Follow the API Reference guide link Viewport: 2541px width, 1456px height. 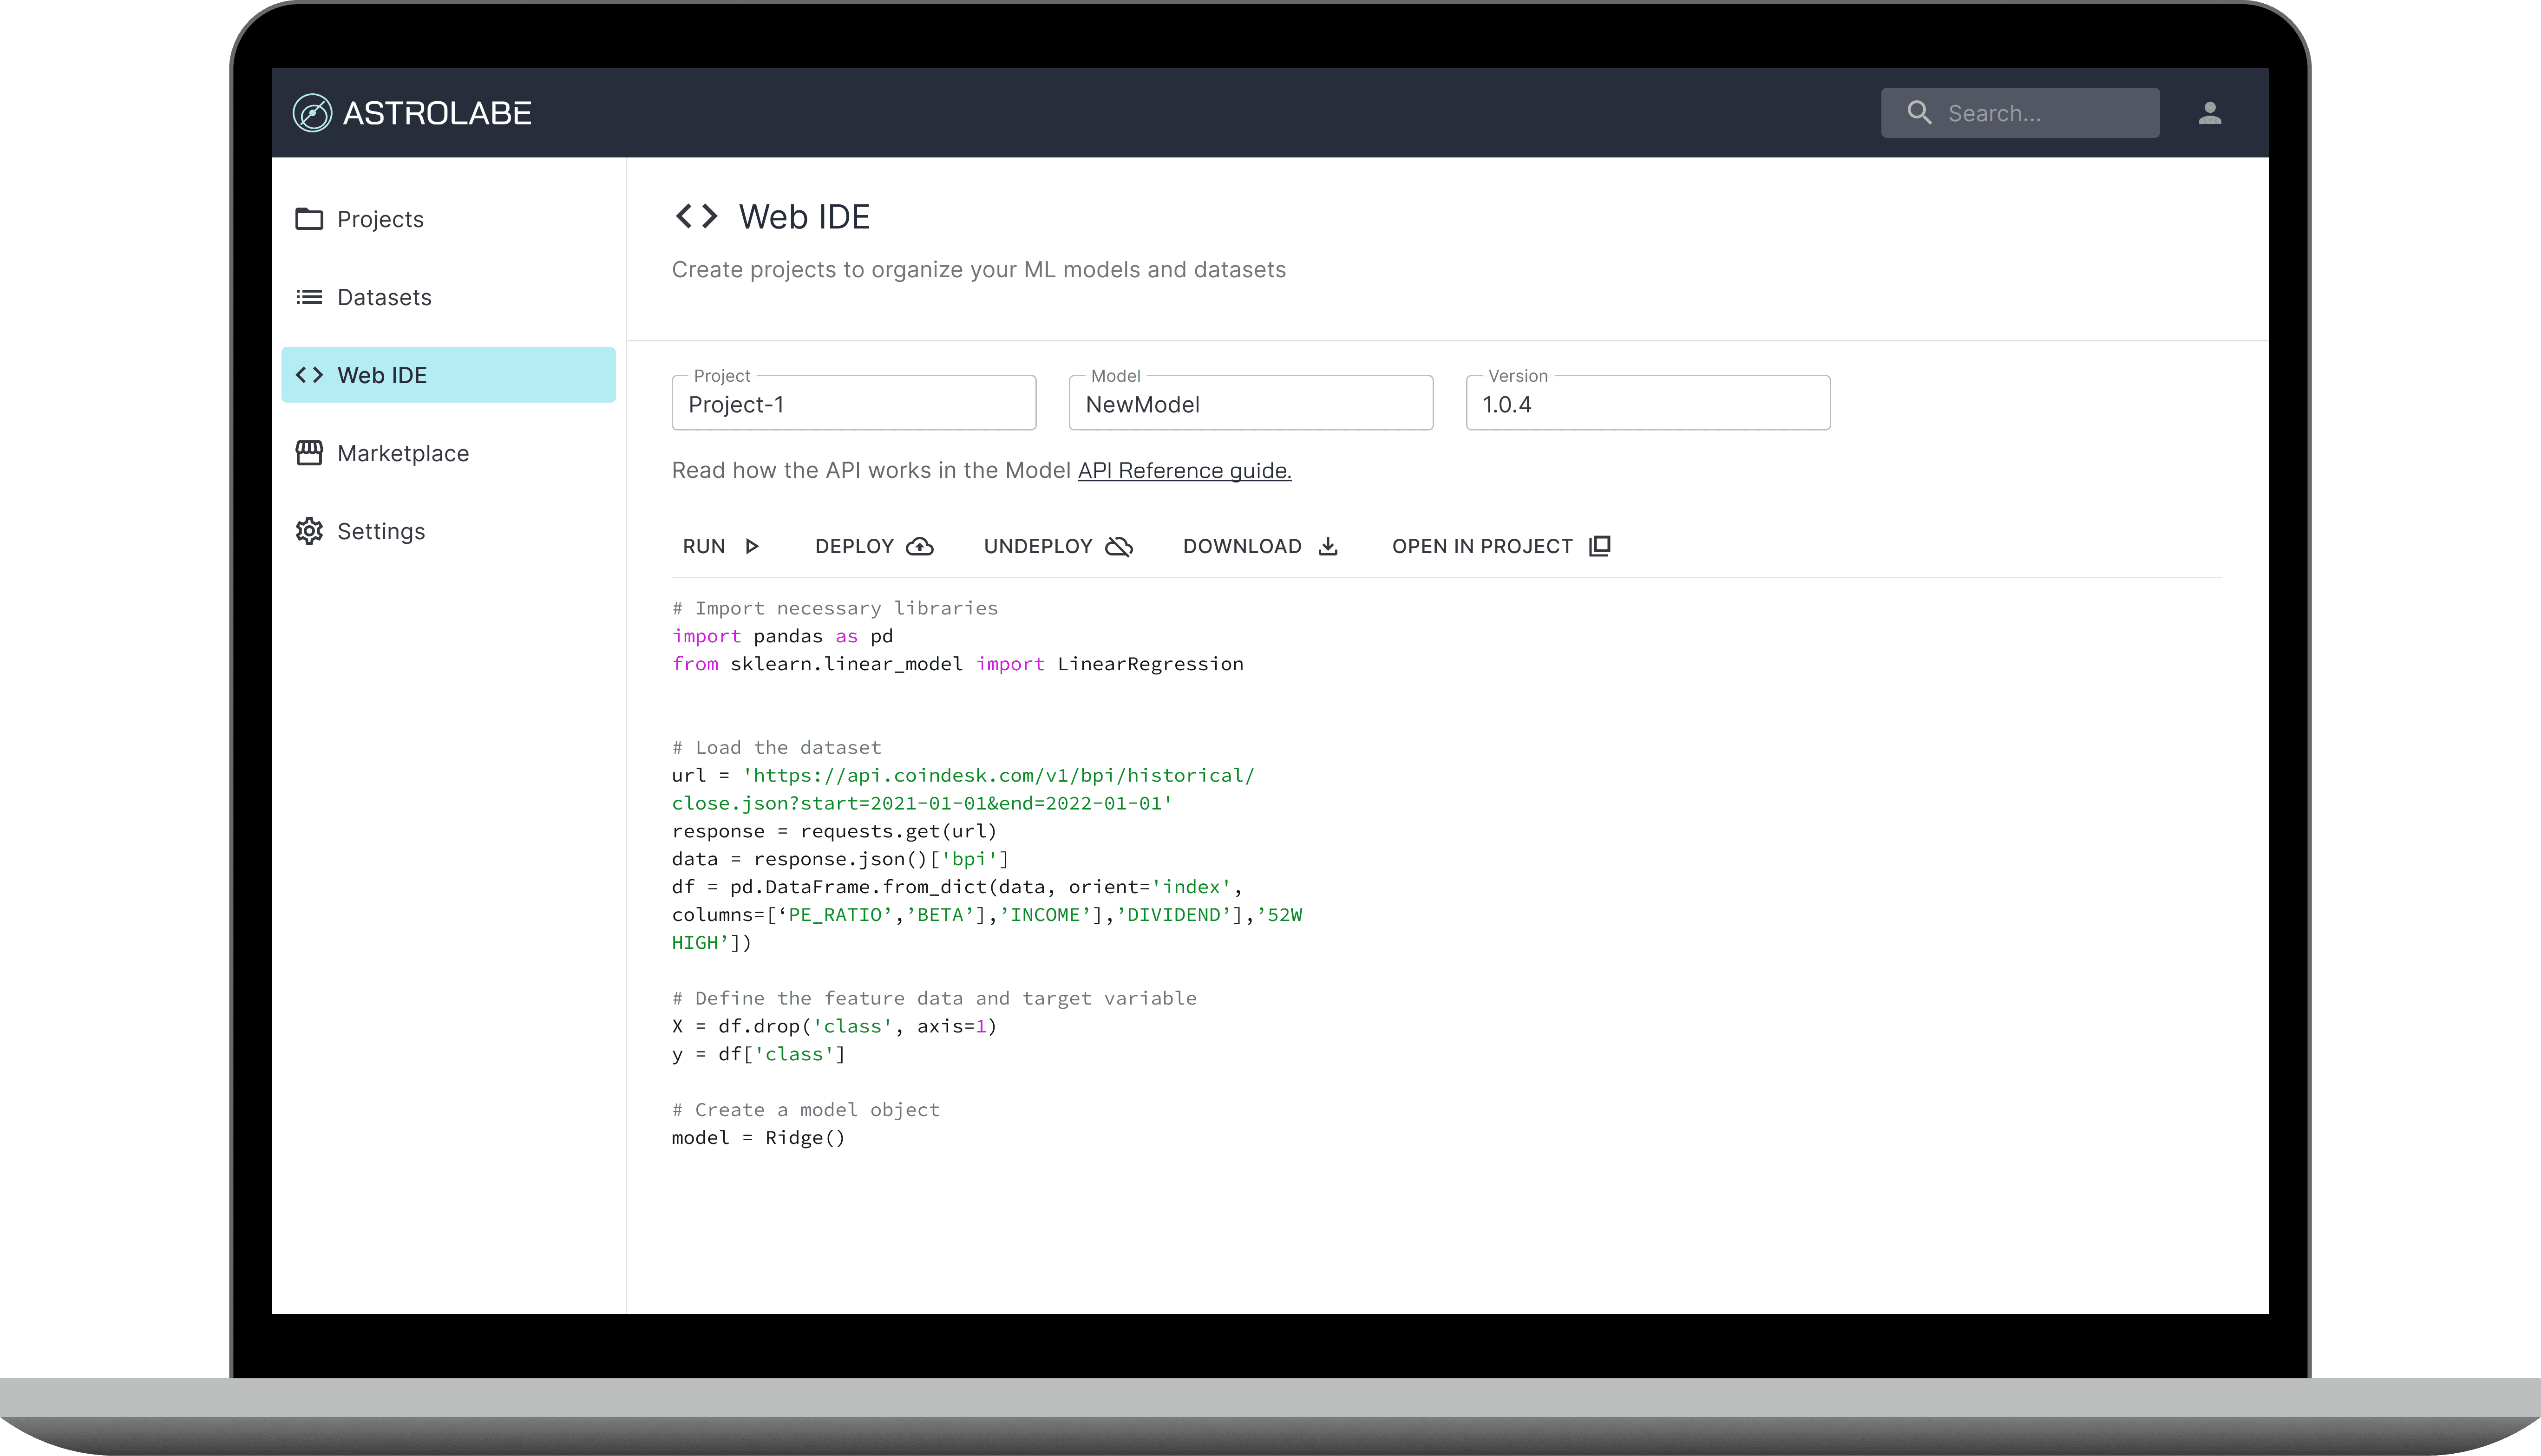click(1184, 470)
